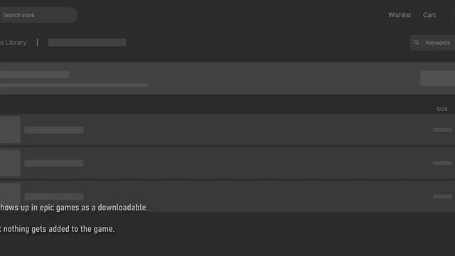Click the third row's loading title bar
The image size is (455, 256).
(54, 196)
